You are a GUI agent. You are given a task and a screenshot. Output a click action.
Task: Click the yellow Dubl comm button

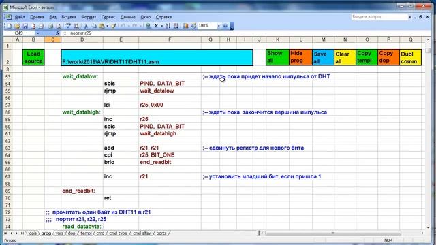[x=410, y=57]
